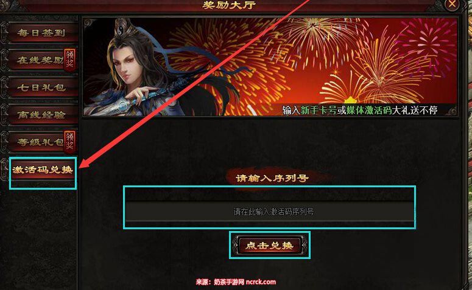The height and width of the screenshot is (290, 472).
Task: Click the 请输入序列号 heading label
Action: 272,178
